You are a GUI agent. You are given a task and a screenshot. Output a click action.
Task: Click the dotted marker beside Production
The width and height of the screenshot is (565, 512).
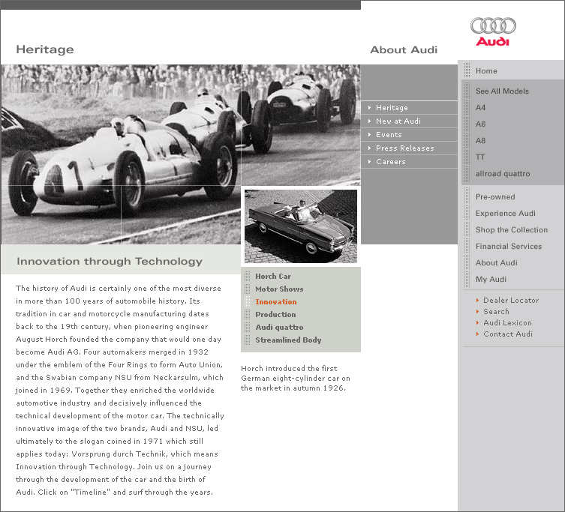[x=247, y=314]
